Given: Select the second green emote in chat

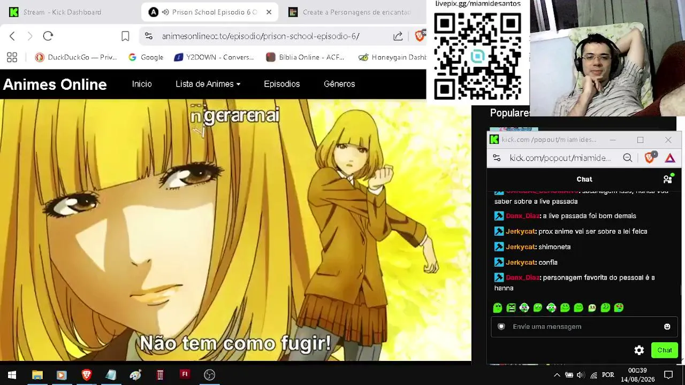Looking at the screenshot, I should point(511,307).
